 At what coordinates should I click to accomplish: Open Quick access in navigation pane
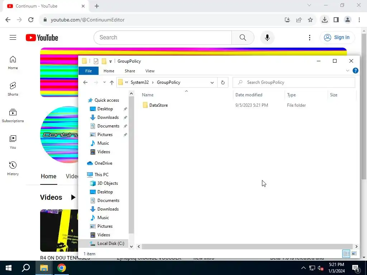coord(106,100)
